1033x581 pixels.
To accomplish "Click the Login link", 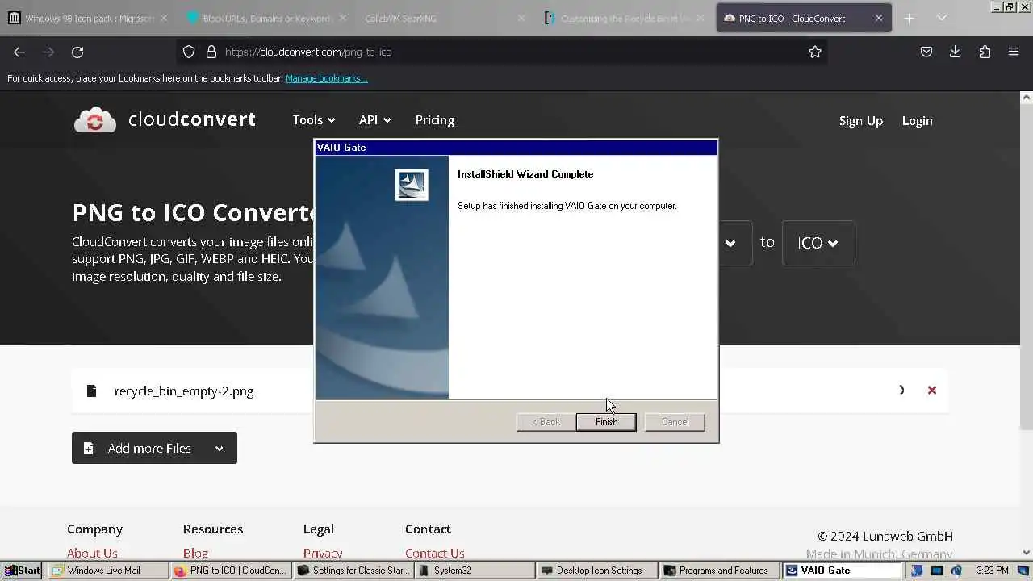I will (917, 120).
